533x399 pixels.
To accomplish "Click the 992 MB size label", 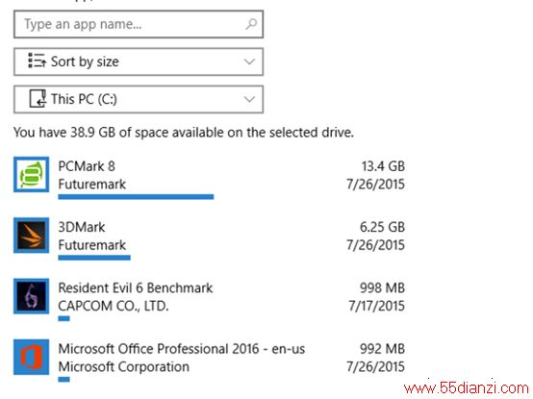I will pos(382,349).
